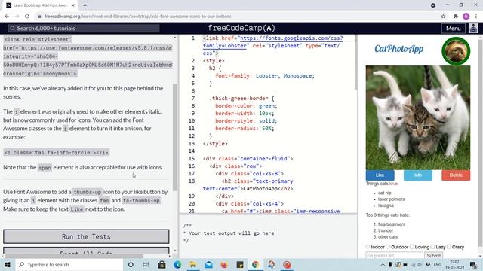483x271 pixels.
Task: Open the red recorder app on taskbar
Action: click(287, 264)
